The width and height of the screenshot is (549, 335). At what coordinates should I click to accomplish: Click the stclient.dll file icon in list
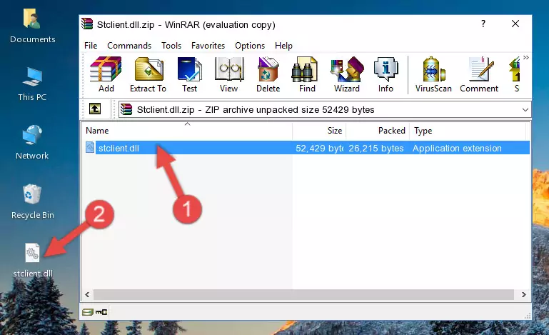click(x=90, y=148)
